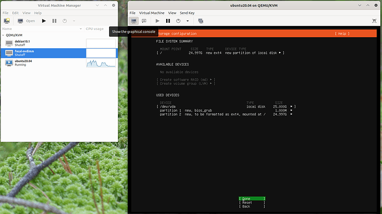Screen dimensions: 382x214
Task: Open the File menu in Virtual Machine Manager
Action: (x=6, y=13)
